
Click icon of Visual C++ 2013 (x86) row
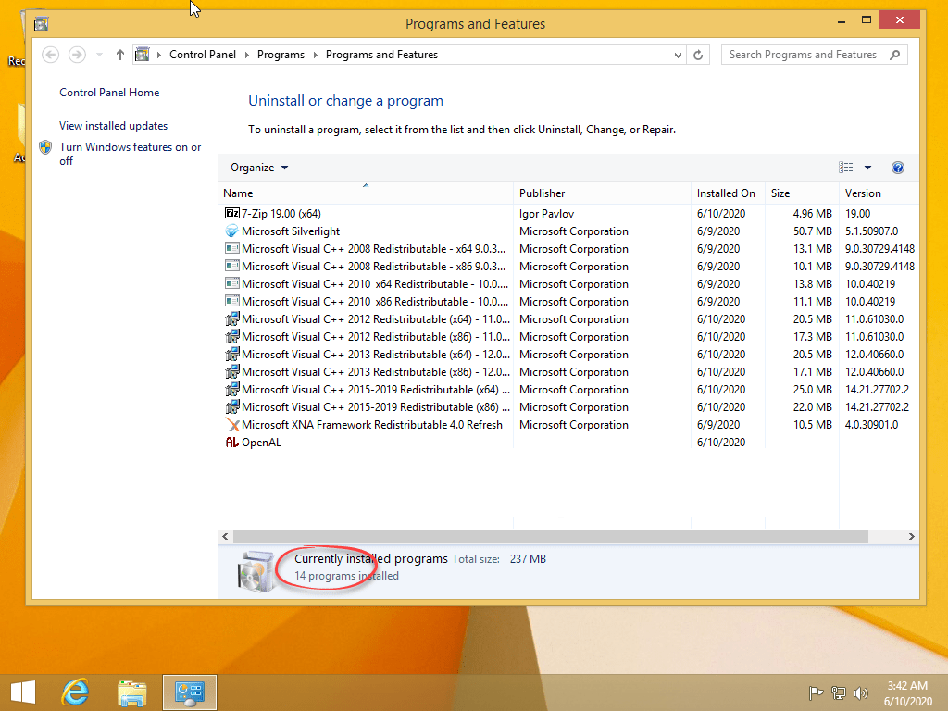coord(231,371)
